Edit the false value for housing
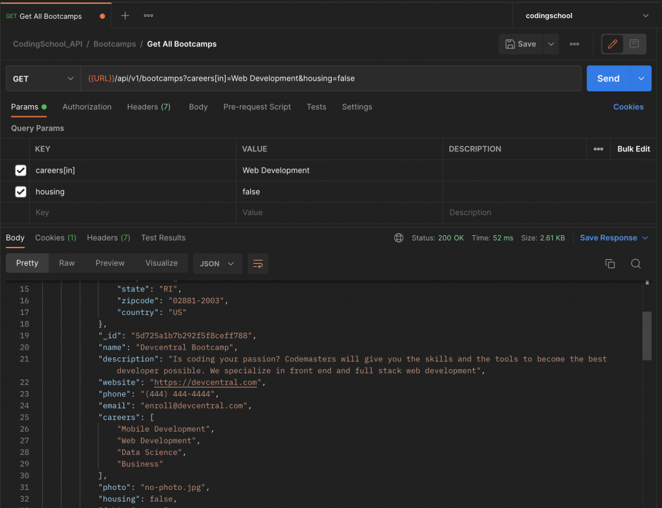This screenshot has height=508, width=662. pyautogui.click(x=339, y=191)
